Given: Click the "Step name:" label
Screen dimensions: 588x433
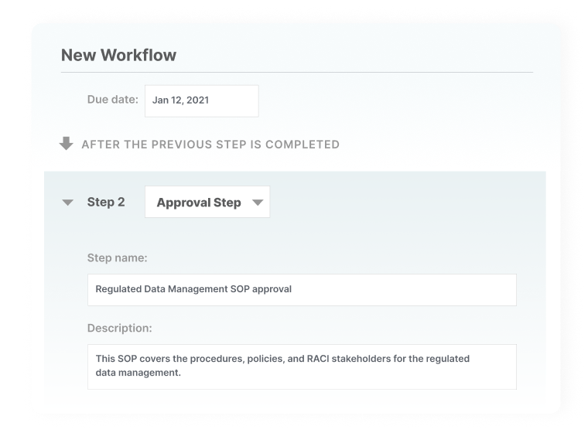Looking at the screenshot, I should (x=117, y=258).
